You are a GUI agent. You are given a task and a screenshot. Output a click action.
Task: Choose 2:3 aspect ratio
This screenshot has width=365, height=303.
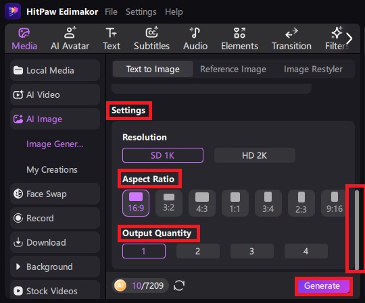coord(301,203)
